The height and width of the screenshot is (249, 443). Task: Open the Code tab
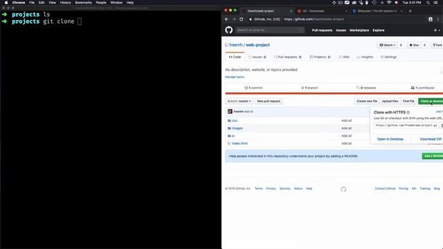tap(235, 57)
